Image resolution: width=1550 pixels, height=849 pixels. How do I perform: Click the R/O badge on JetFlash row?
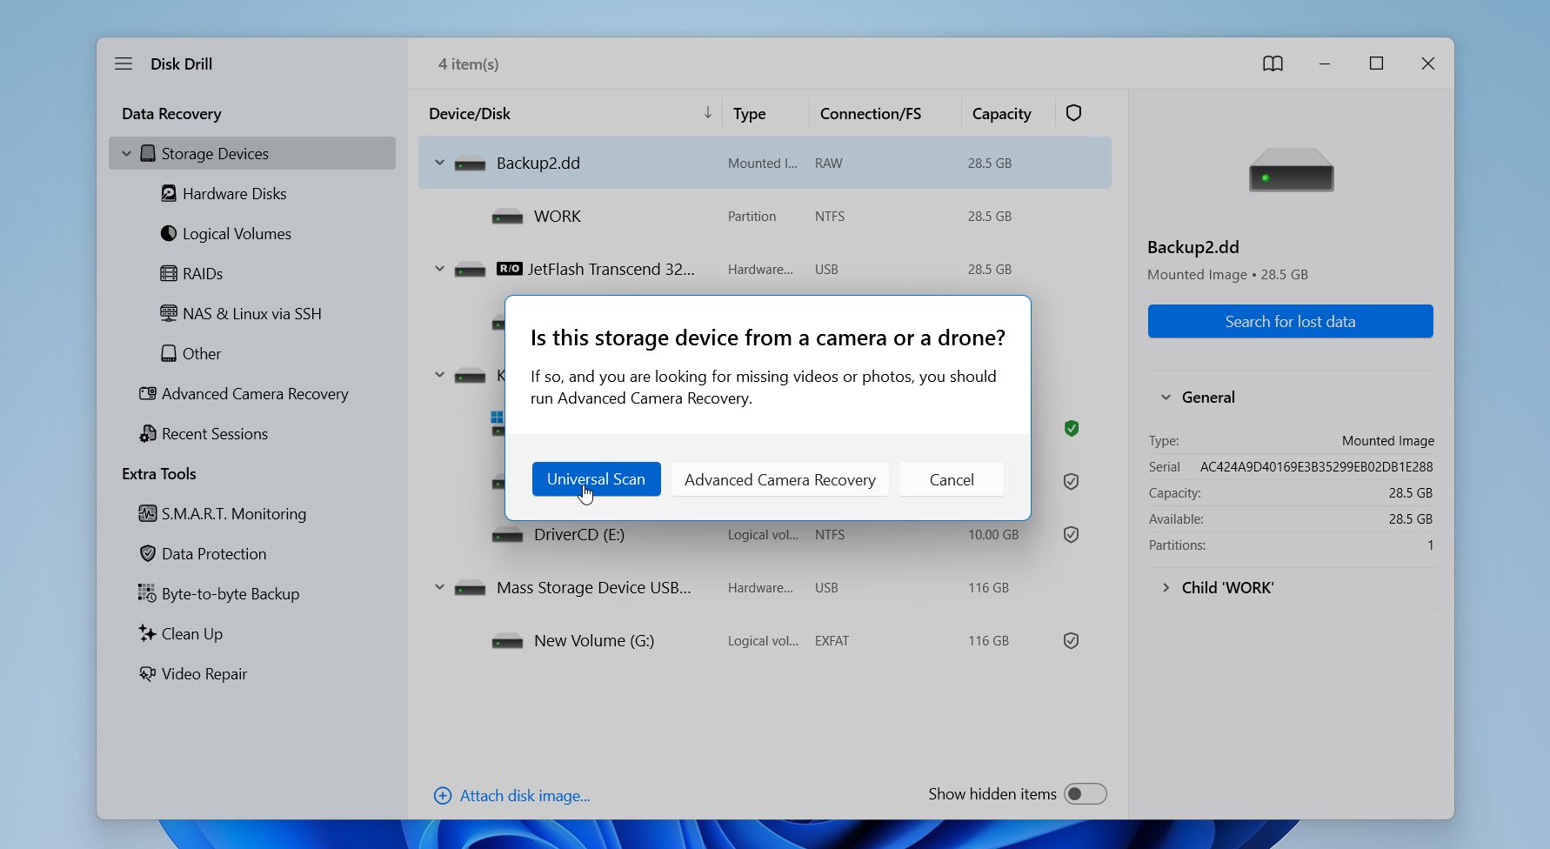(x=510, y=269)
